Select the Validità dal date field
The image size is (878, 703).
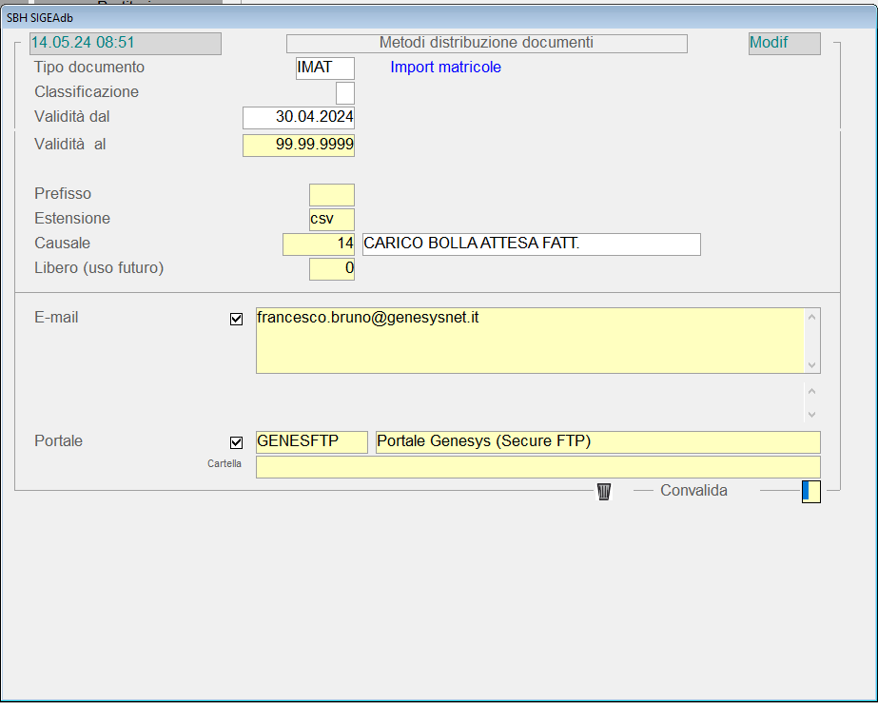click(x=299, y=118)
